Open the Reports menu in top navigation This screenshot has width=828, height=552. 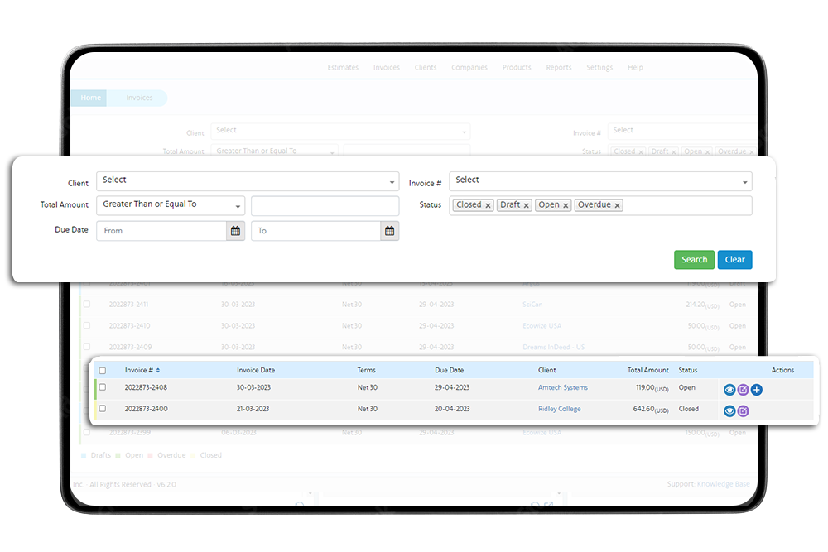pyautogui.click(x=559, y=68)
